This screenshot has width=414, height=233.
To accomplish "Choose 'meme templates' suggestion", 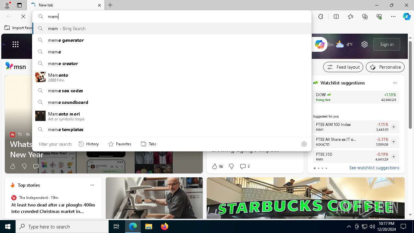I will (172, 129).
